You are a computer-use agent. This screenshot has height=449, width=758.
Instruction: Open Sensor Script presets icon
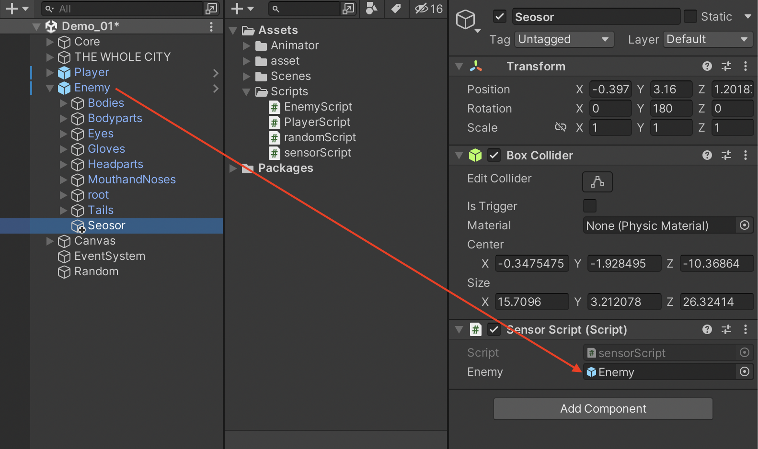pos(726,329)
